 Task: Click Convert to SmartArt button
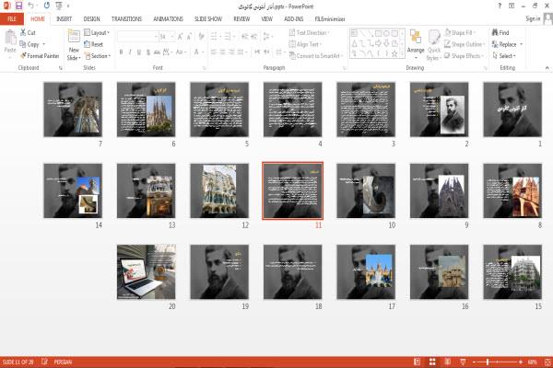315,55
